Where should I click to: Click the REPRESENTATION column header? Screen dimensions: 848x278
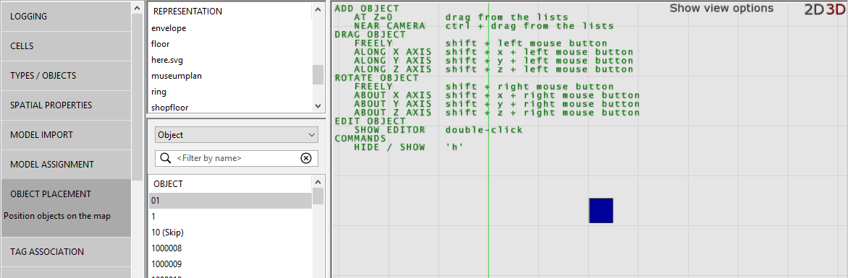tap(230, 12)
